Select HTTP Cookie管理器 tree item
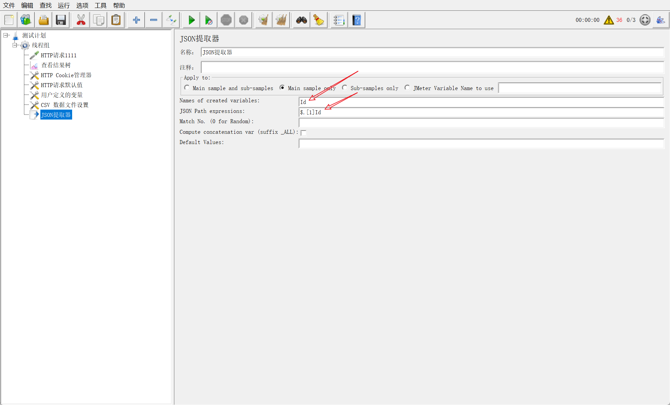Viewport: 670px width, 405px height. pyautogui.click(x=66, y=75)
